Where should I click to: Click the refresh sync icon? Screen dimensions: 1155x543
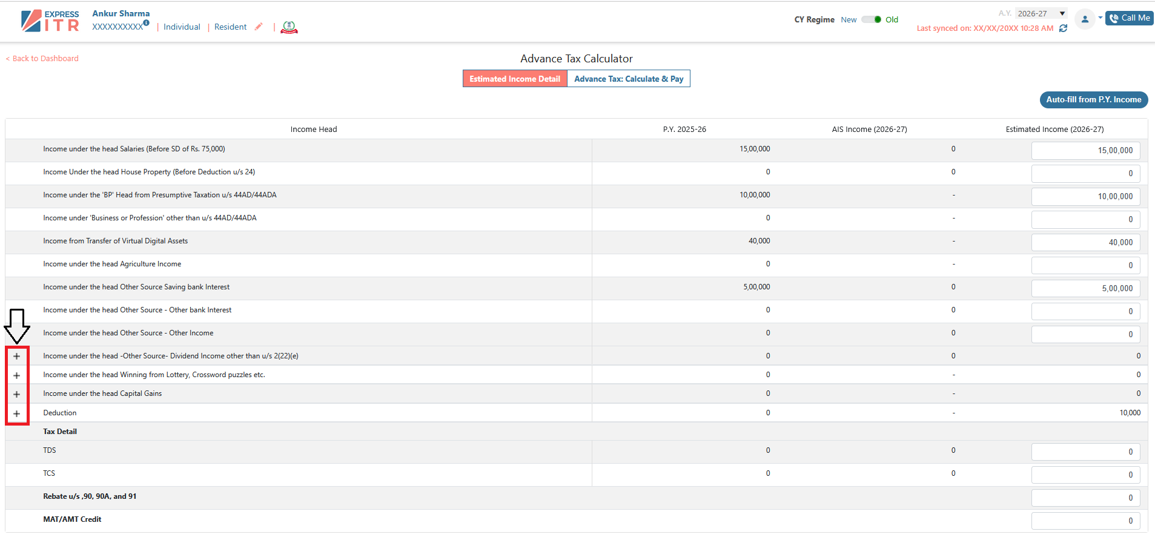coord(1063,28)
